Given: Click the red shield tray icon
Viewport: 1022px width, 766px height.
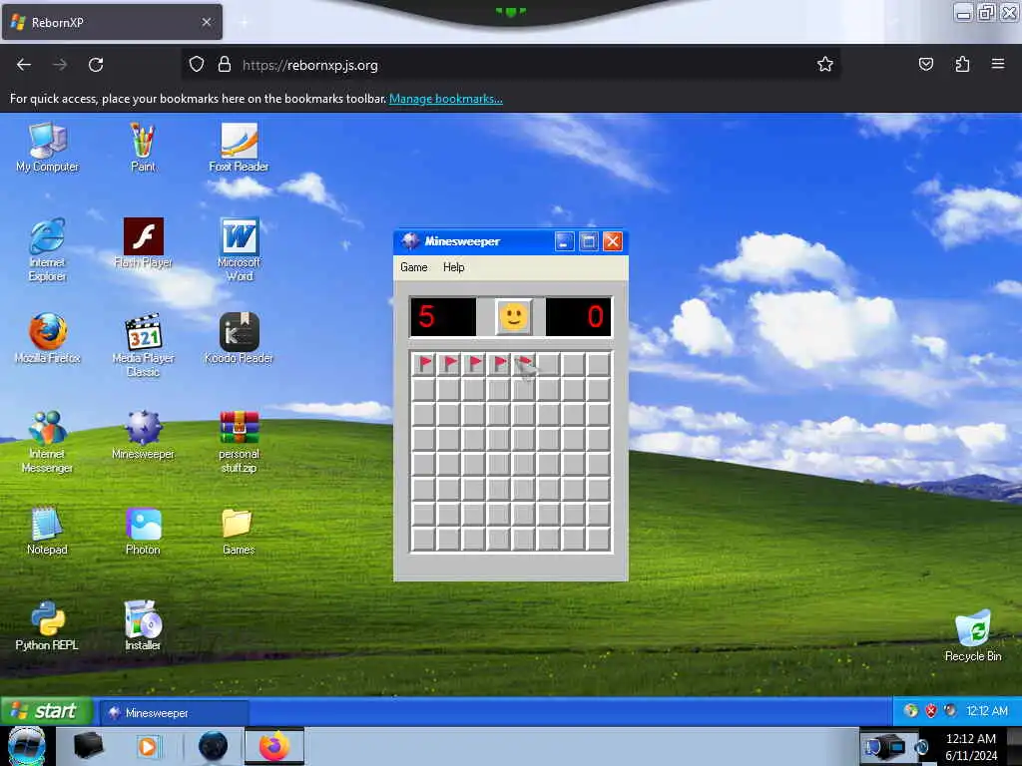Looking at the screenshot, I should tap(931, 710).
